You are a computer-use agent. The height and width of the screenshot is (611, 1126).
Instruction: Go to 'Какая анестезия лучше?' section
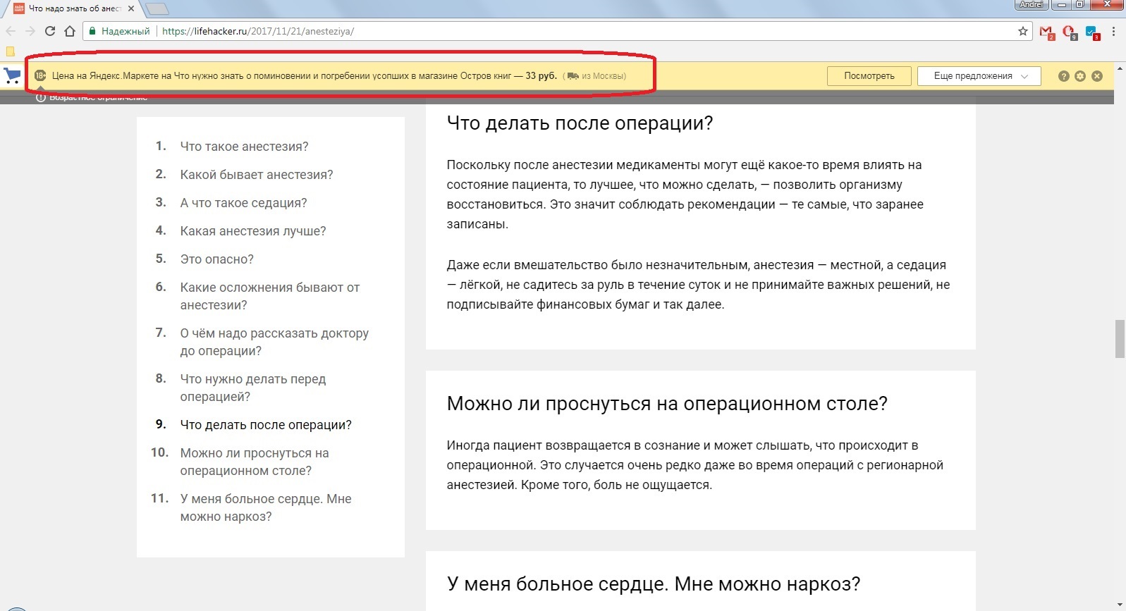(253, 231)
